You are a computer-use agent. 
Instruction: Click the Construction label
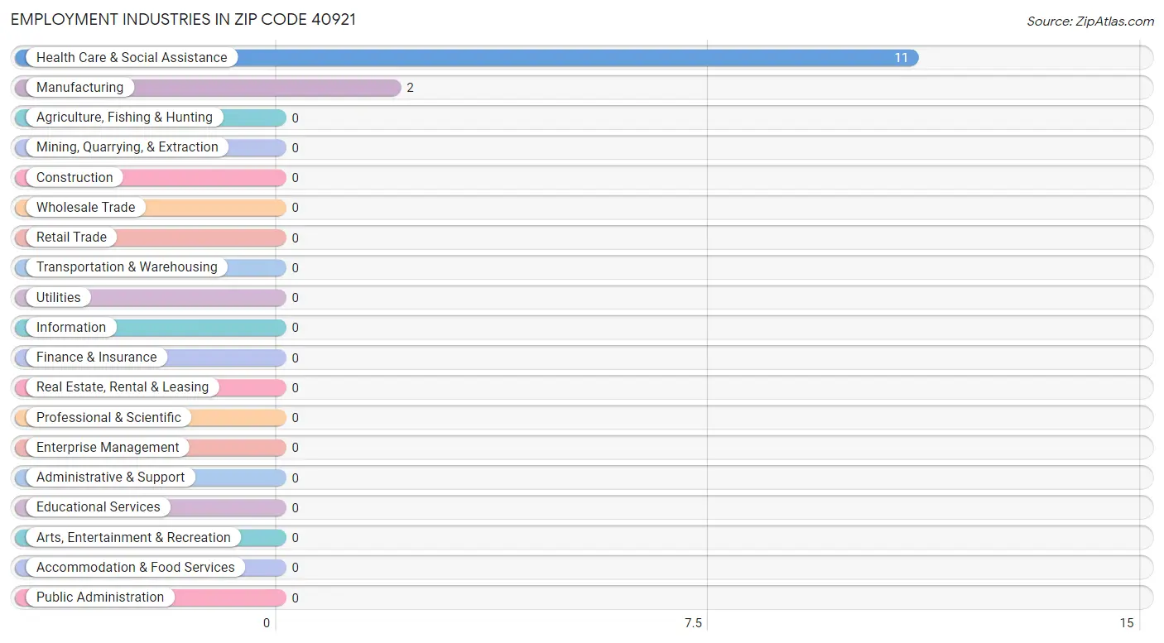click(x=75, y=177)
